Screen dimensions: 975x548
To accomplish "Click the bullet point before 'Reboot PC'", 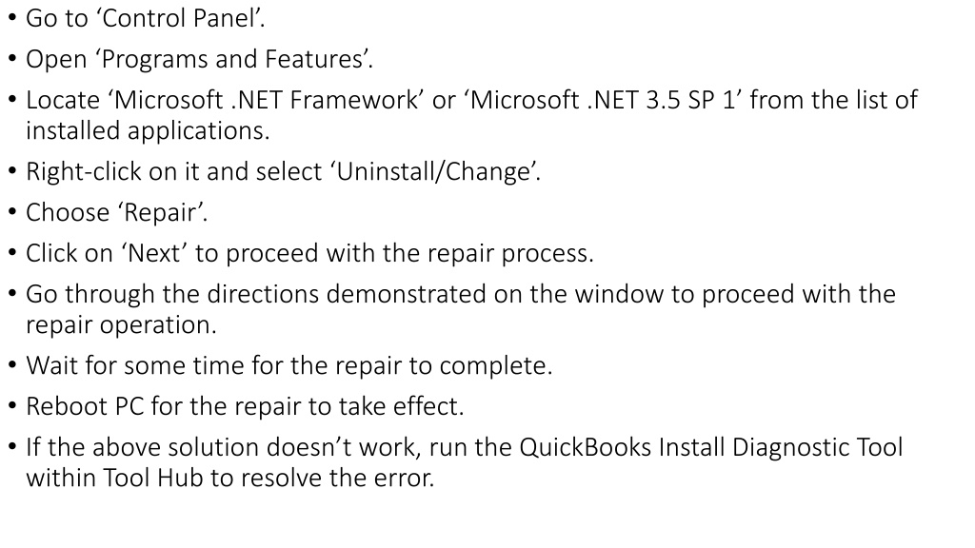I will pyautogui.click(x=12, y=407).
